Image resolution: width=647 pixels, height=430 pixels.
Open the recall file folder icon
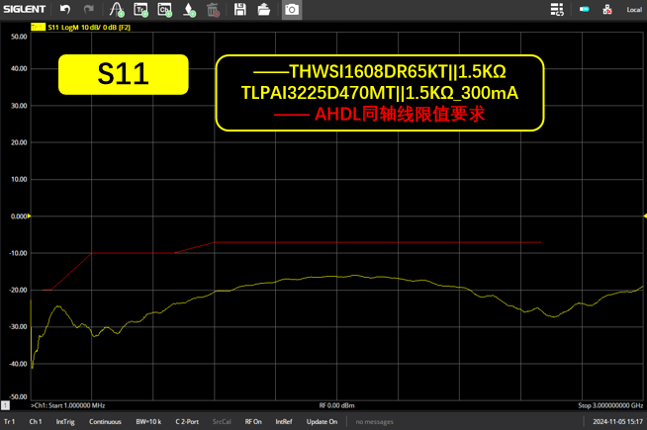[265, 10]
